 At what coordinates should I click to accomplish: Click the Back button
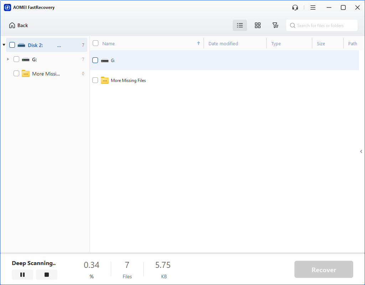(18, 25)
